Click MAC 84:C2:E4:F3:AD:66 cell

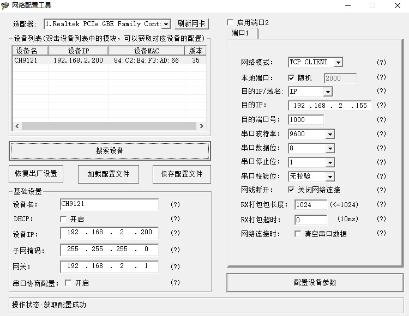[x=146, y=60]
